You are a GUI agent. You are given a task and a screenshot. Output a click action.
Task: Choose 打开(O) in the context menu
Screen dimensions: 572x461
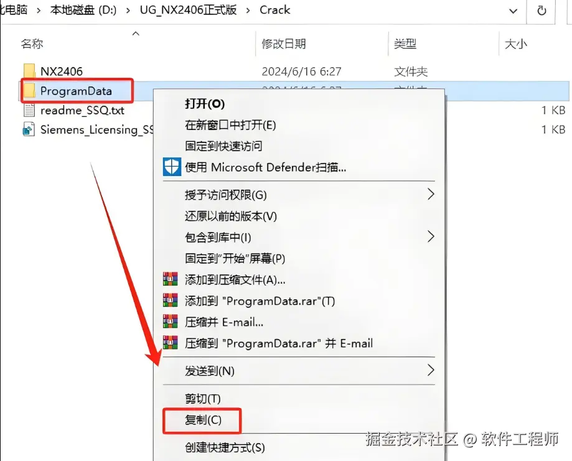205,104
